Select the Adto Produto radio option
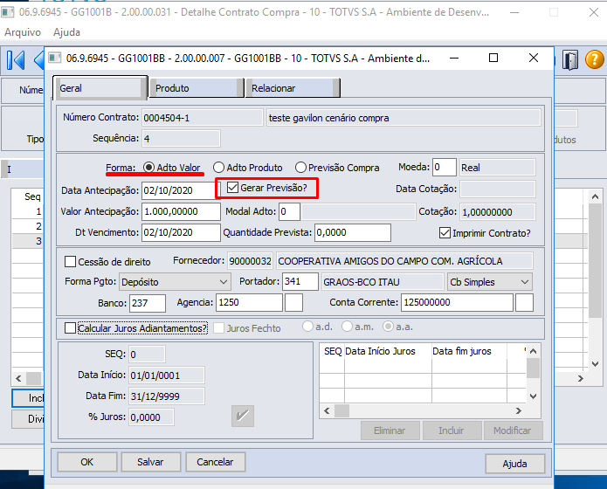607x489 pixels. pos(218,168)
